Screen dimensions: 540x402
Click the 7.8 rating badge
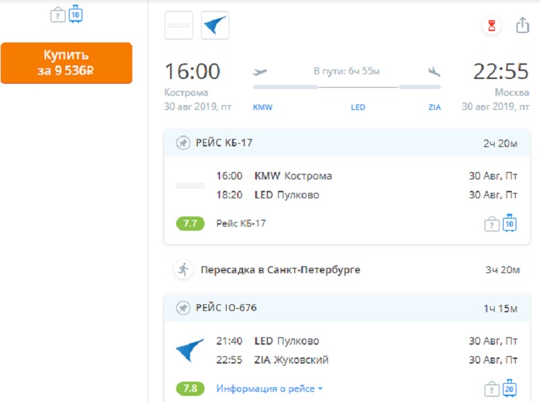[x=190, y=389]
